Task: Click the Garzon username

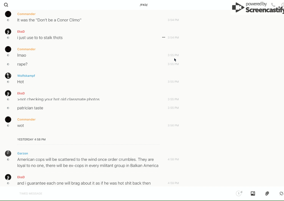Action: 23,153
